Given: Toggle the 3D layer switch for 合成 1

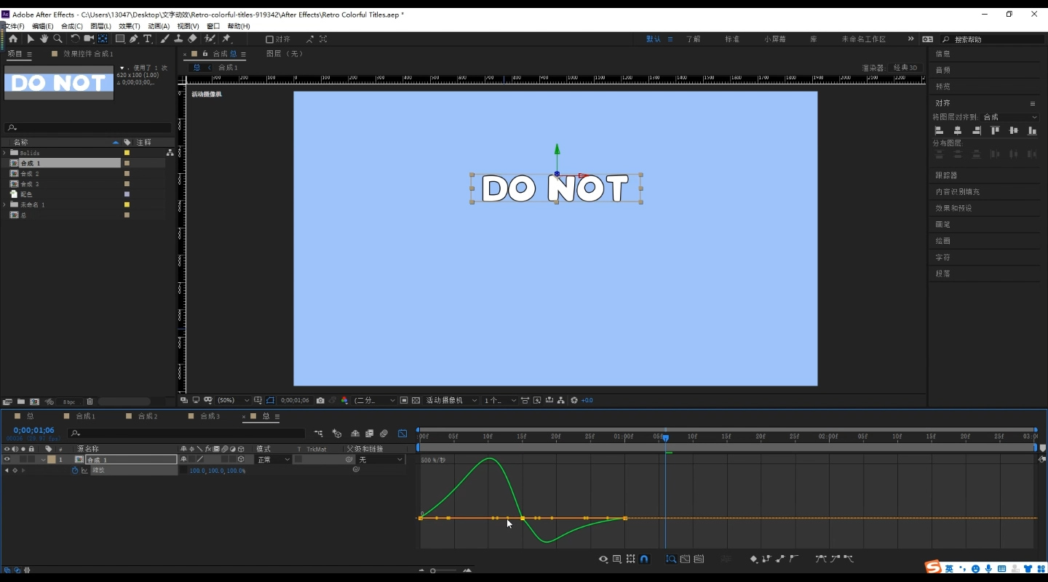Looking at the screenshot, I should pyautogui.click(x=241, y=460).
